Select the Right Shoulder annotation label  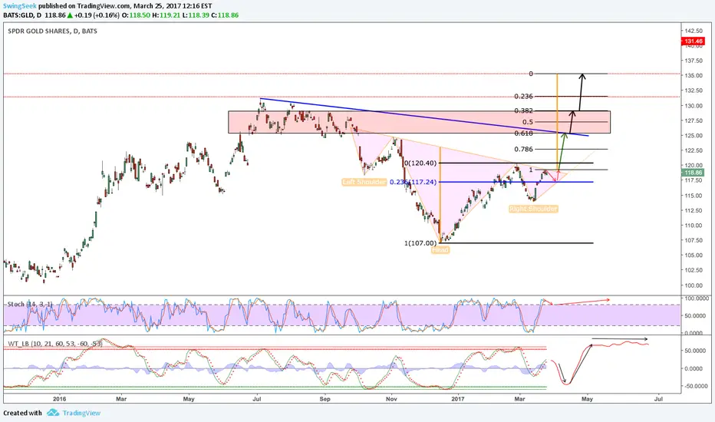coord(533,209)
